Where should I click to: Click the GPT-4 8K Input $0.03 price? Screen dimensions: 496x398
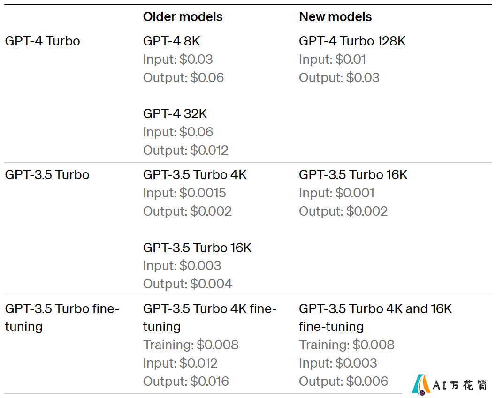[x=178, y=60]
